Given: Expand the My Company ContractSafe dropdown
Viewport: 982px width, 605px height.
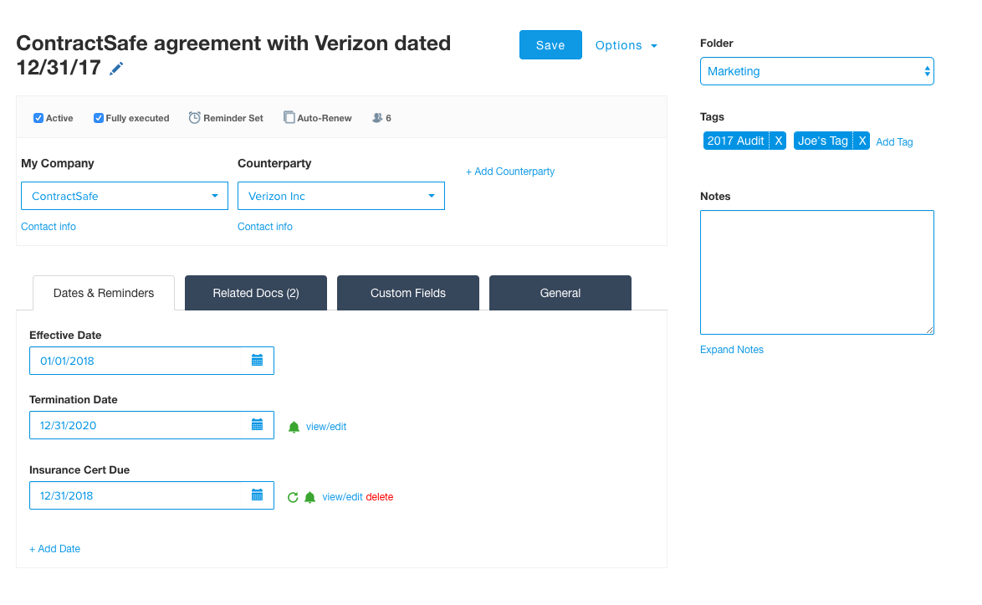Looking at the screenshot, I should tap(125, 196).
